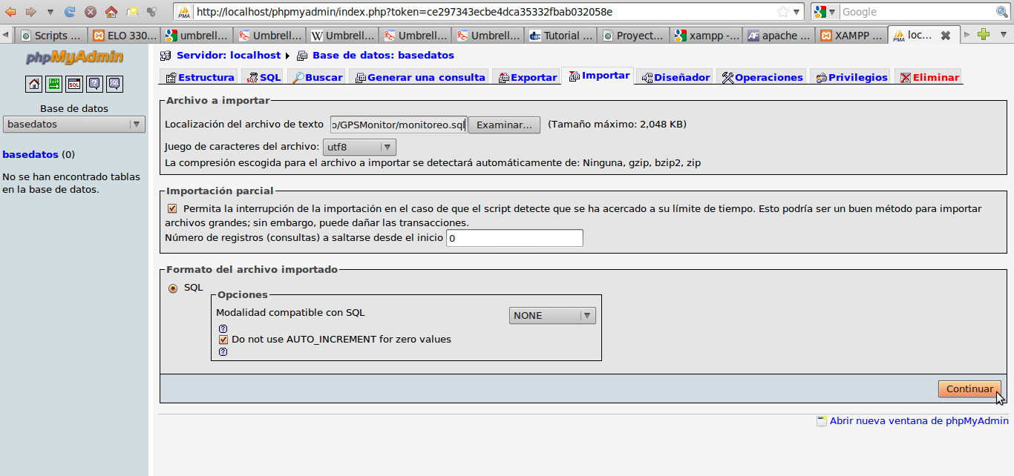This screenshot has width=1014, height=476.
Task: Click the server icon beside Servidor: localhost
Action: [165, 56]
